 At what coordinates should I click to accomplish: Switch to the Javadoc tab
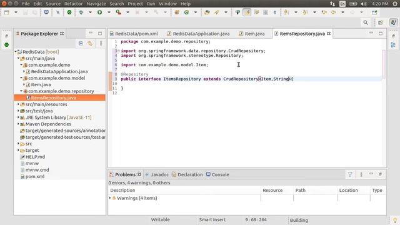coord(157,174)
